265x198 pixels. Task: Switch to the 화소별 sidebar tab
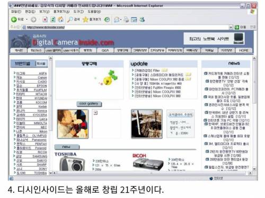(41, 64)
